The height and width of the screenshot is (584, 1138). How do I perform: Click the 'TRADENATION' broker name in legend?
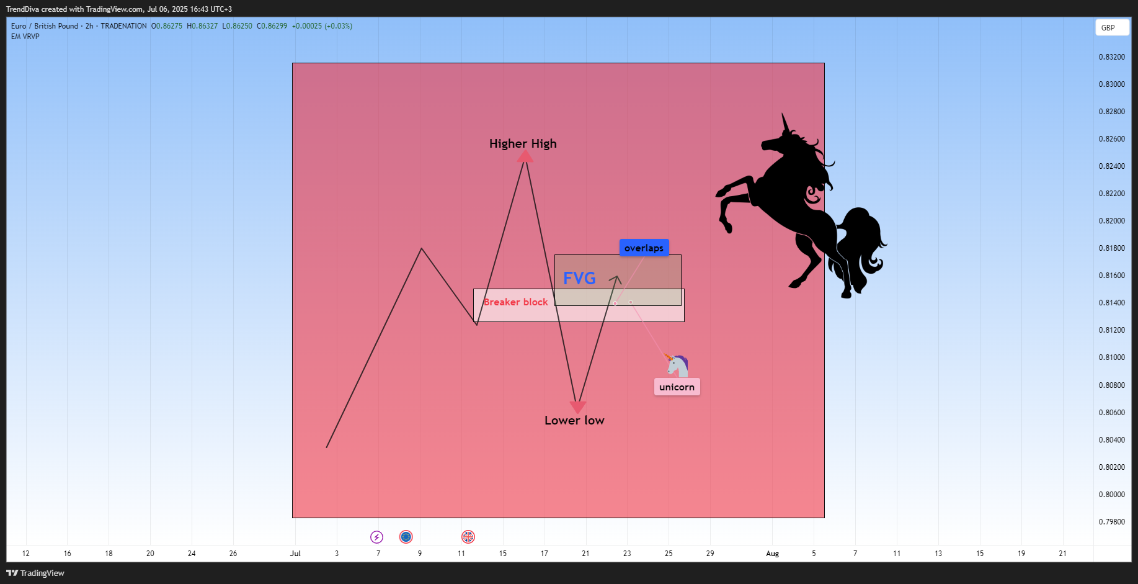tap(123, 26)
